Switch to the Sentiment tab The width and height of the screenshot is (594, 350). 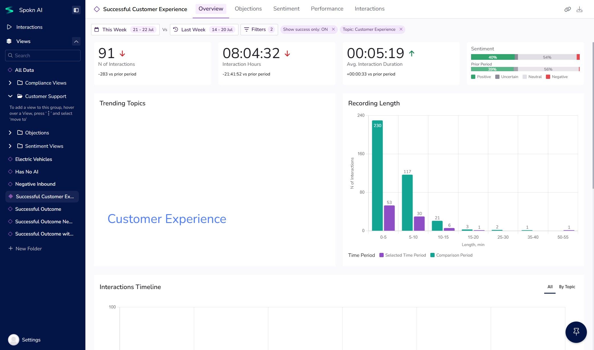(286, 9)
